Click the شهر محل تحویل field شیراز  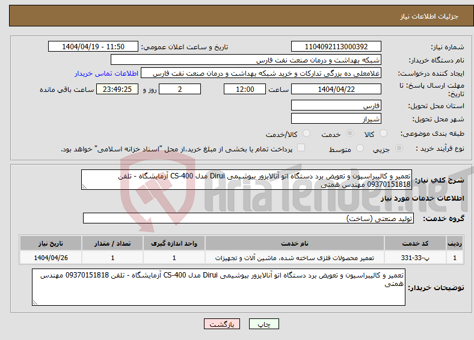[336, 118]
